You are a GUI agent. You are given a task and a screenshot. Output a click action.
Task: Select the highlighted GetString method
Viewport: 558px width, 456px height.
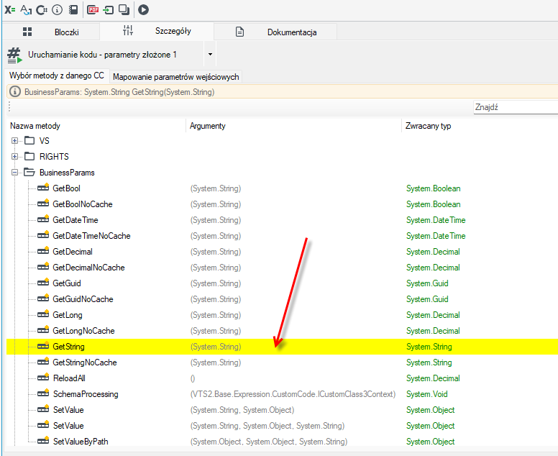tap(69, 347)
